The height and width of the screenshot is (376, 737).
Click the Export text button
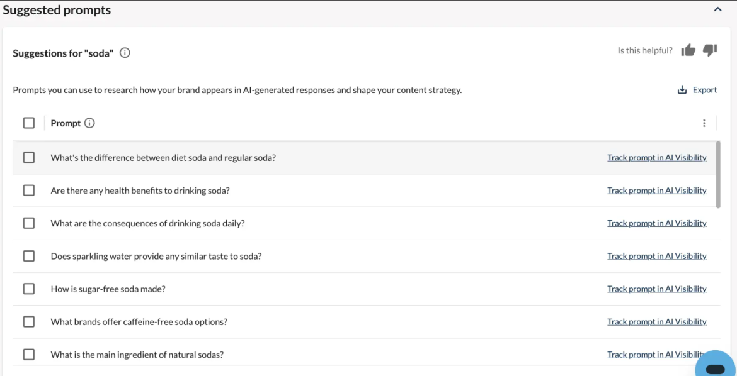(x=705, y=90)
